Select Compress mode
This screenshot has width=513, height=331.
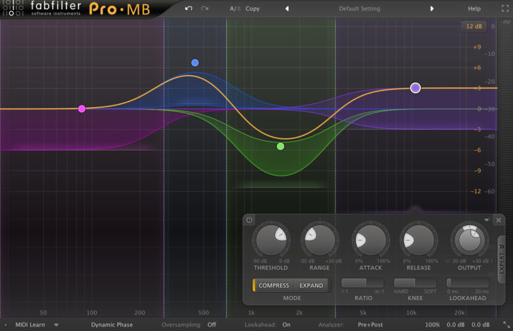[x=274, y=286]
